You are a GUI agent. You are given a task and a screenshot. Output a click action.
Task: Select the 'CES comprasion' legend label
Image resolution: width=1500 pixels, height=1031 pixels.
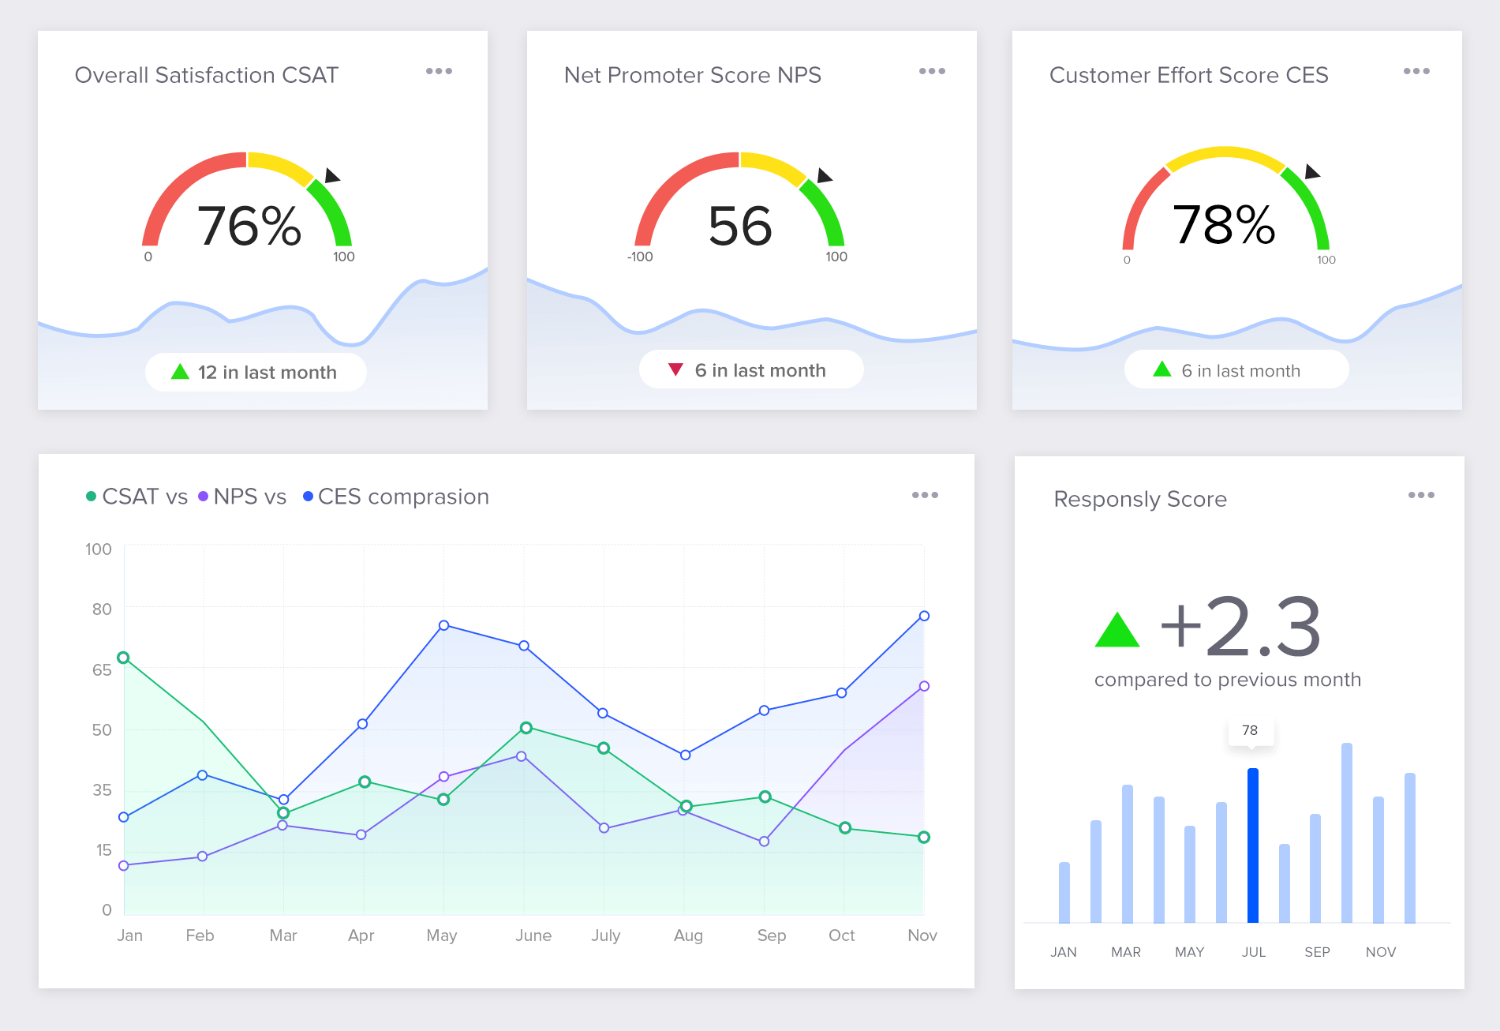(x=402, y=497)
